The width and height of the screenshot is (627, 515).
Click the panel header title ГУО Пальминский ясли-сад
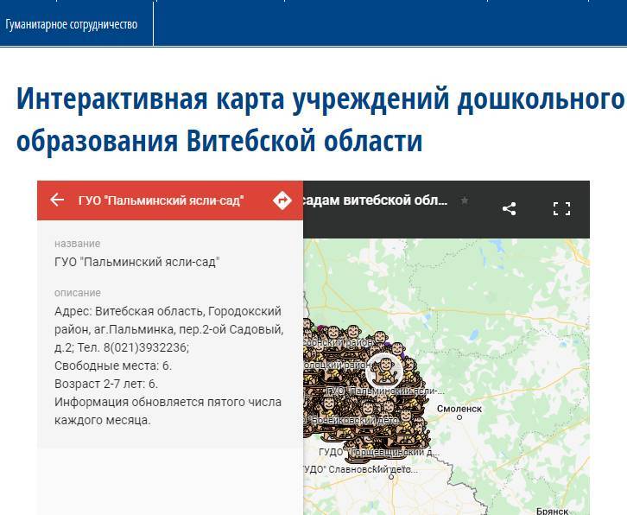pos(161,200)
